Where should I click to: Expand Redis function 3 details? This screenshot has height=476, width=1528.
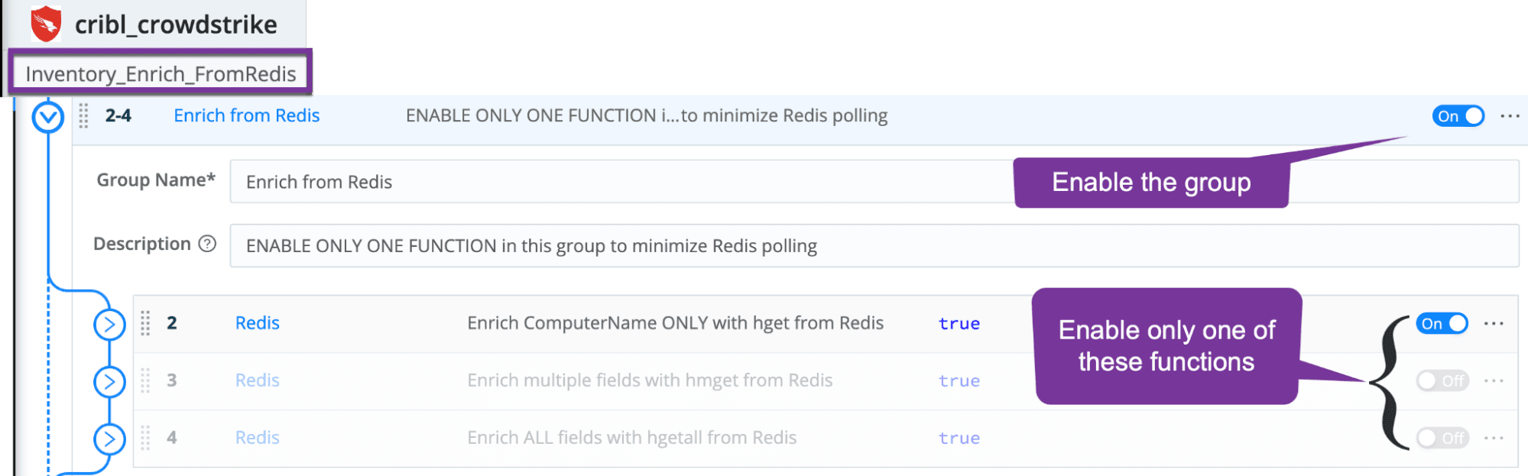(x=109, y=381)
